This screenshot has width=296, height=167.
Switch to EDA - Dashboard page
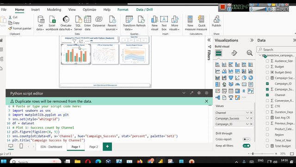(51, 147)
